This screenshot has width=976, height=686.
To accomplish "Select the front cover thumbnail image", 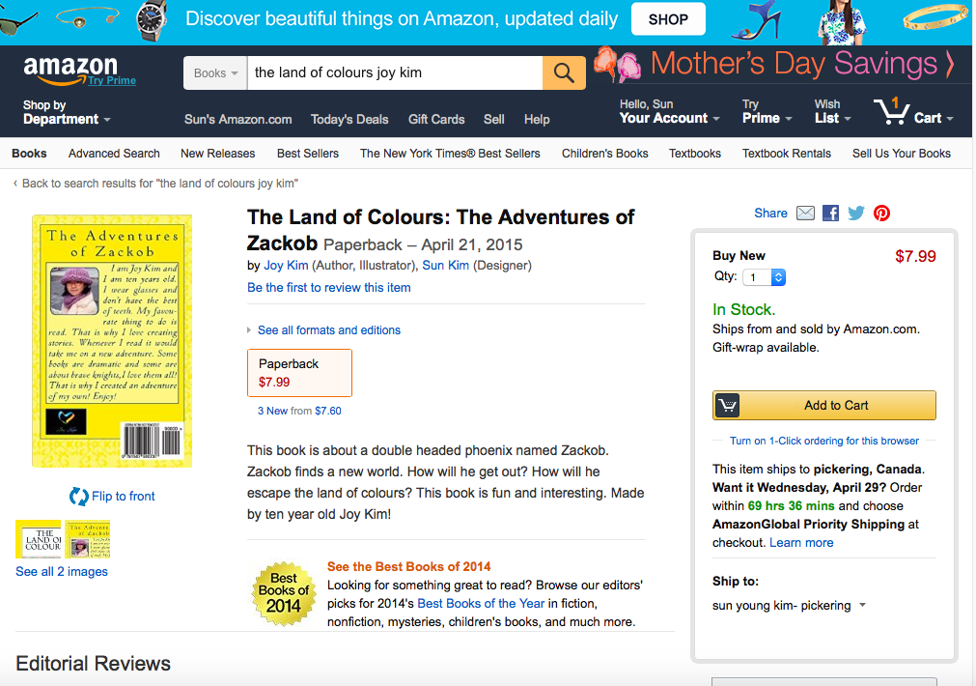I will pos(38,539).
